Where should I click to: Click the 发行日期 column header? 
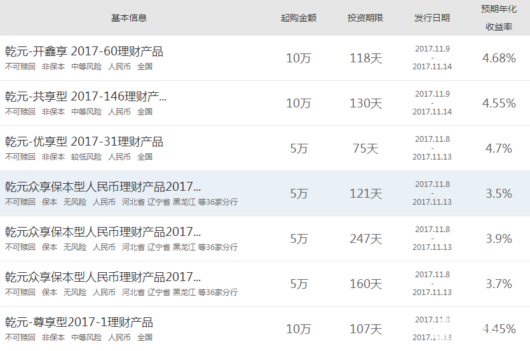click(x=432, y=18)
